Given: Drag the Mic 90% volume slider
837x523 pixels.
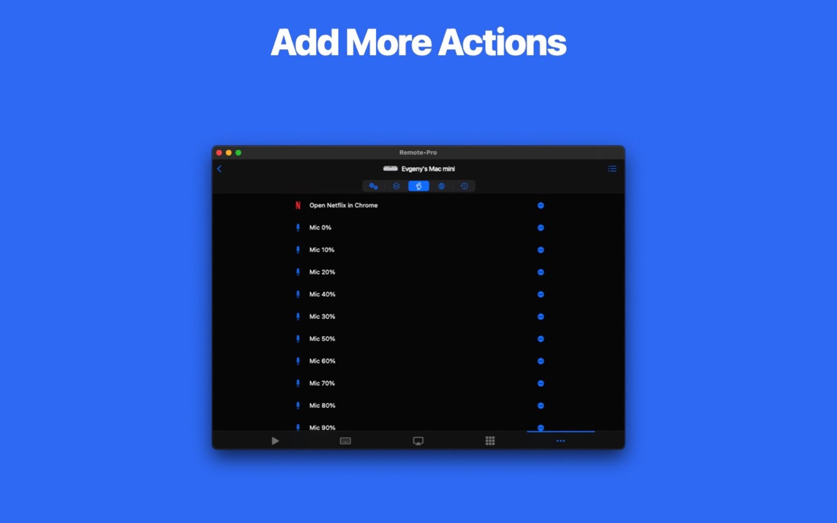Looking at the screenshot, I should coord(541,428).
